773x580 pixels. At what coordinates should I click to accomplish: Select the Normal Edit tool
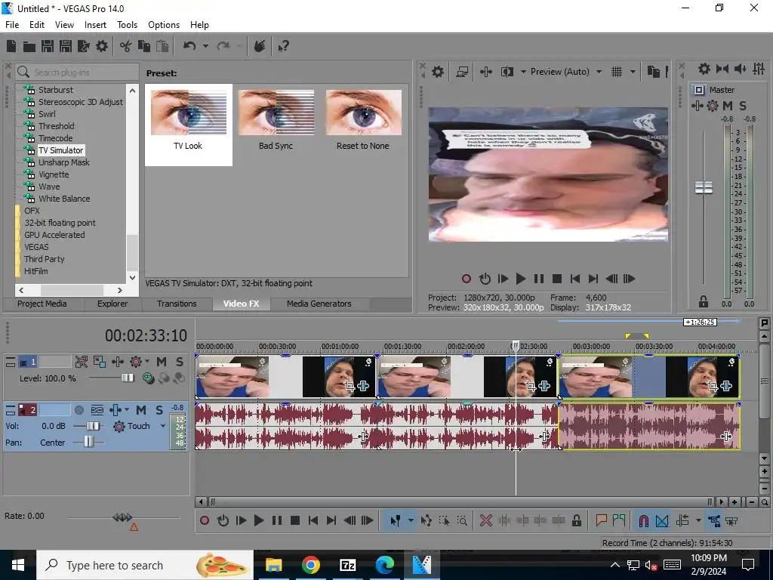point(396,520)
